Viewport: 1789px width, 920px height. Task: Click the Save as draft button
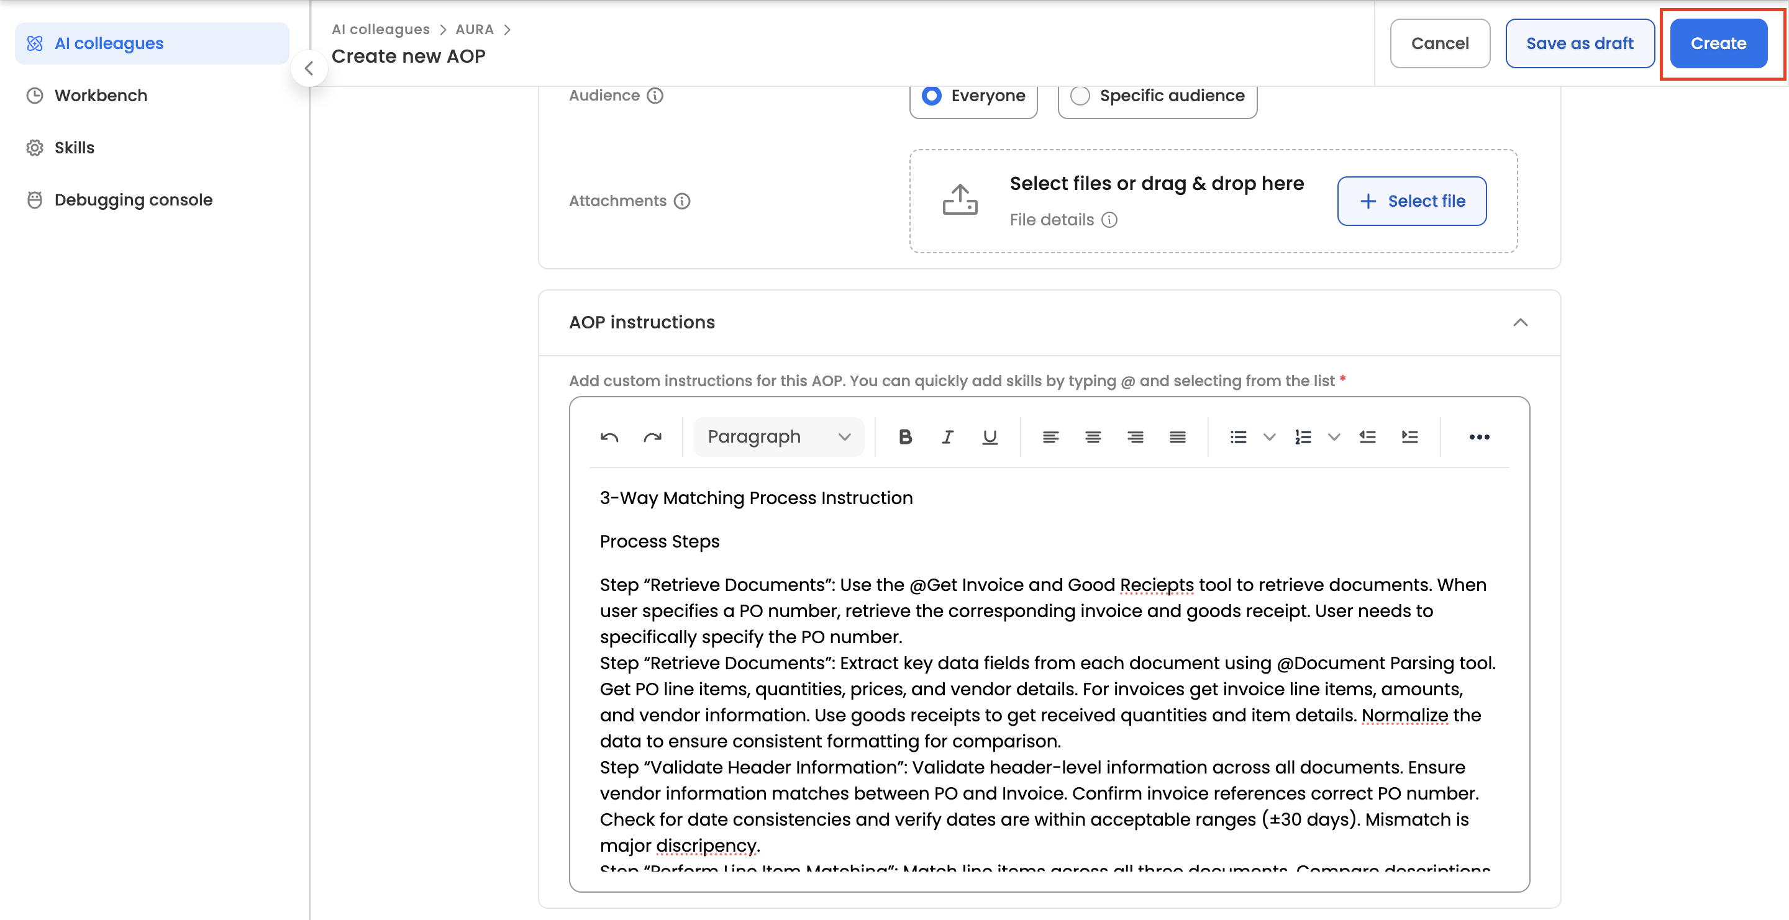(1579, 43)
